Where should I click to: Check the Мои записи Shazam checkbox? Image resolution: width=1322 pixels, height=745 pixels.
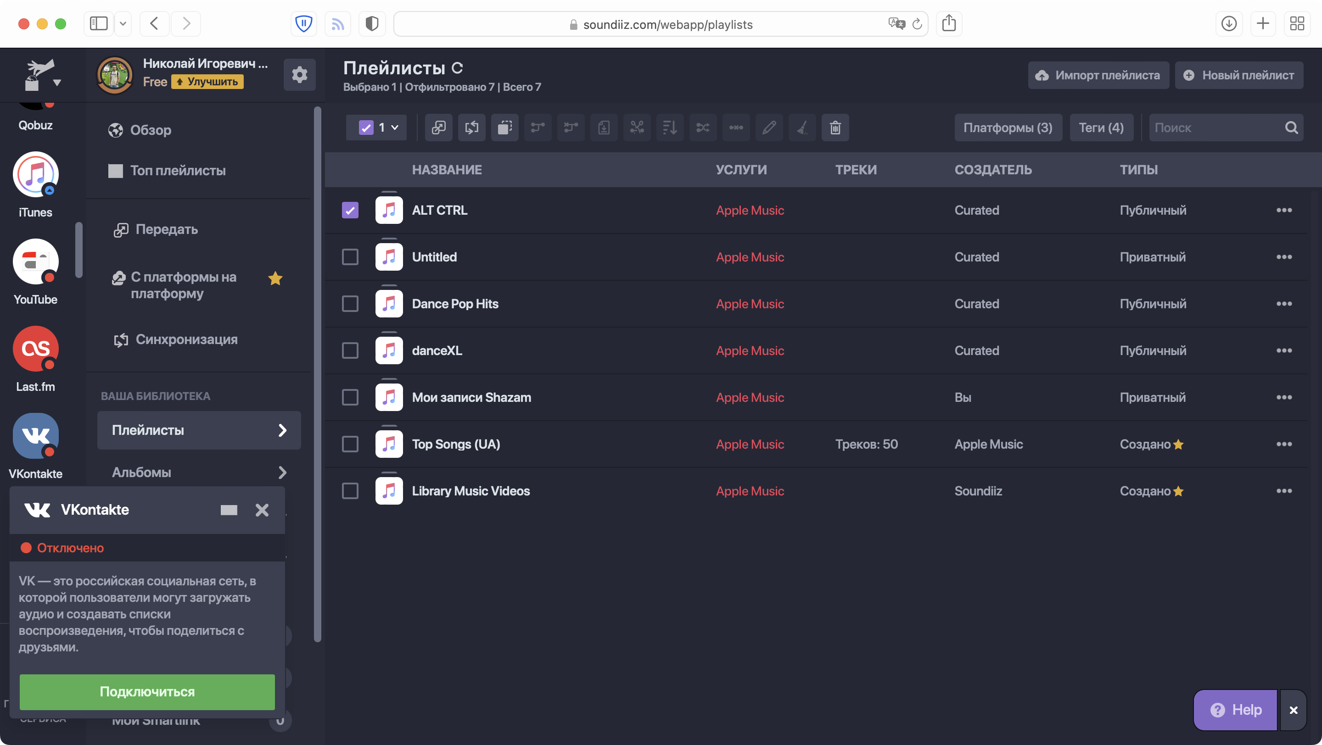tap(350, 397)
